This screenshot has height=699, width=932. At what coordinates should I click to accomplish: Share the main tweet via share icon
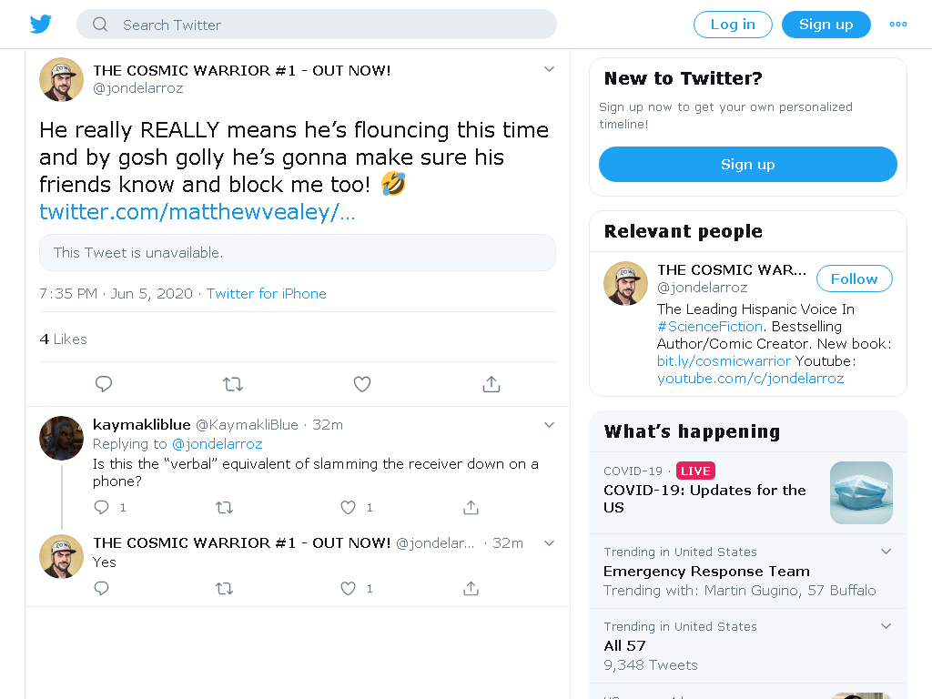pos(491,384)
